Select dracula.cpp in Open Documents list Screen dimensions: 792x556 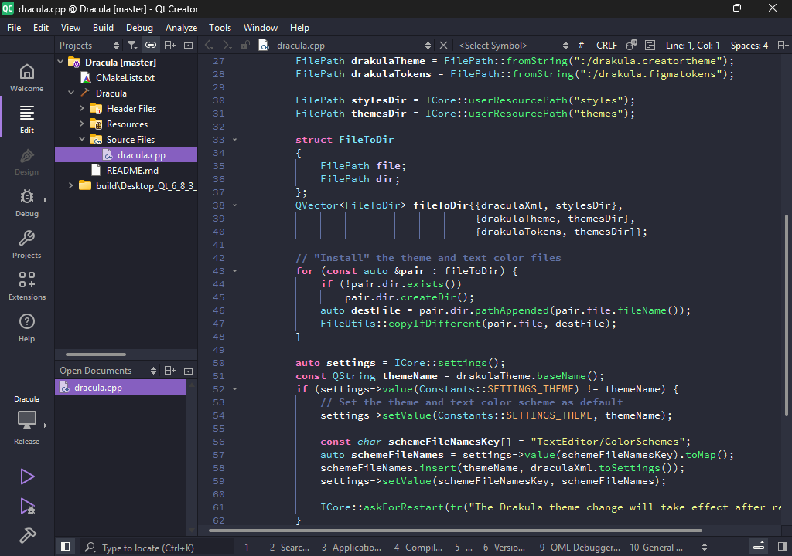tap(121, 388)
